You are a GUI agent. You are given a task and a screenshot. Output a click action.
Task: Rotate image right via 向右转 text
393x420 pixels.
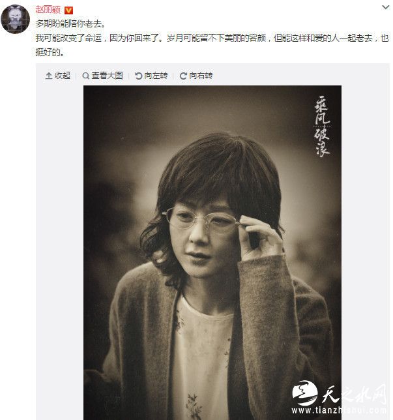201,76
